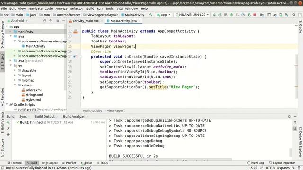Screen dimensions: 303x170
Task: Hide the Build panel with minus icon
Action: (295, 117)
